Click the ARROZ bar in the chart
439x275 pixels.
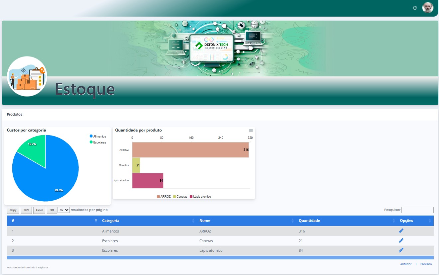pos(190,150)
